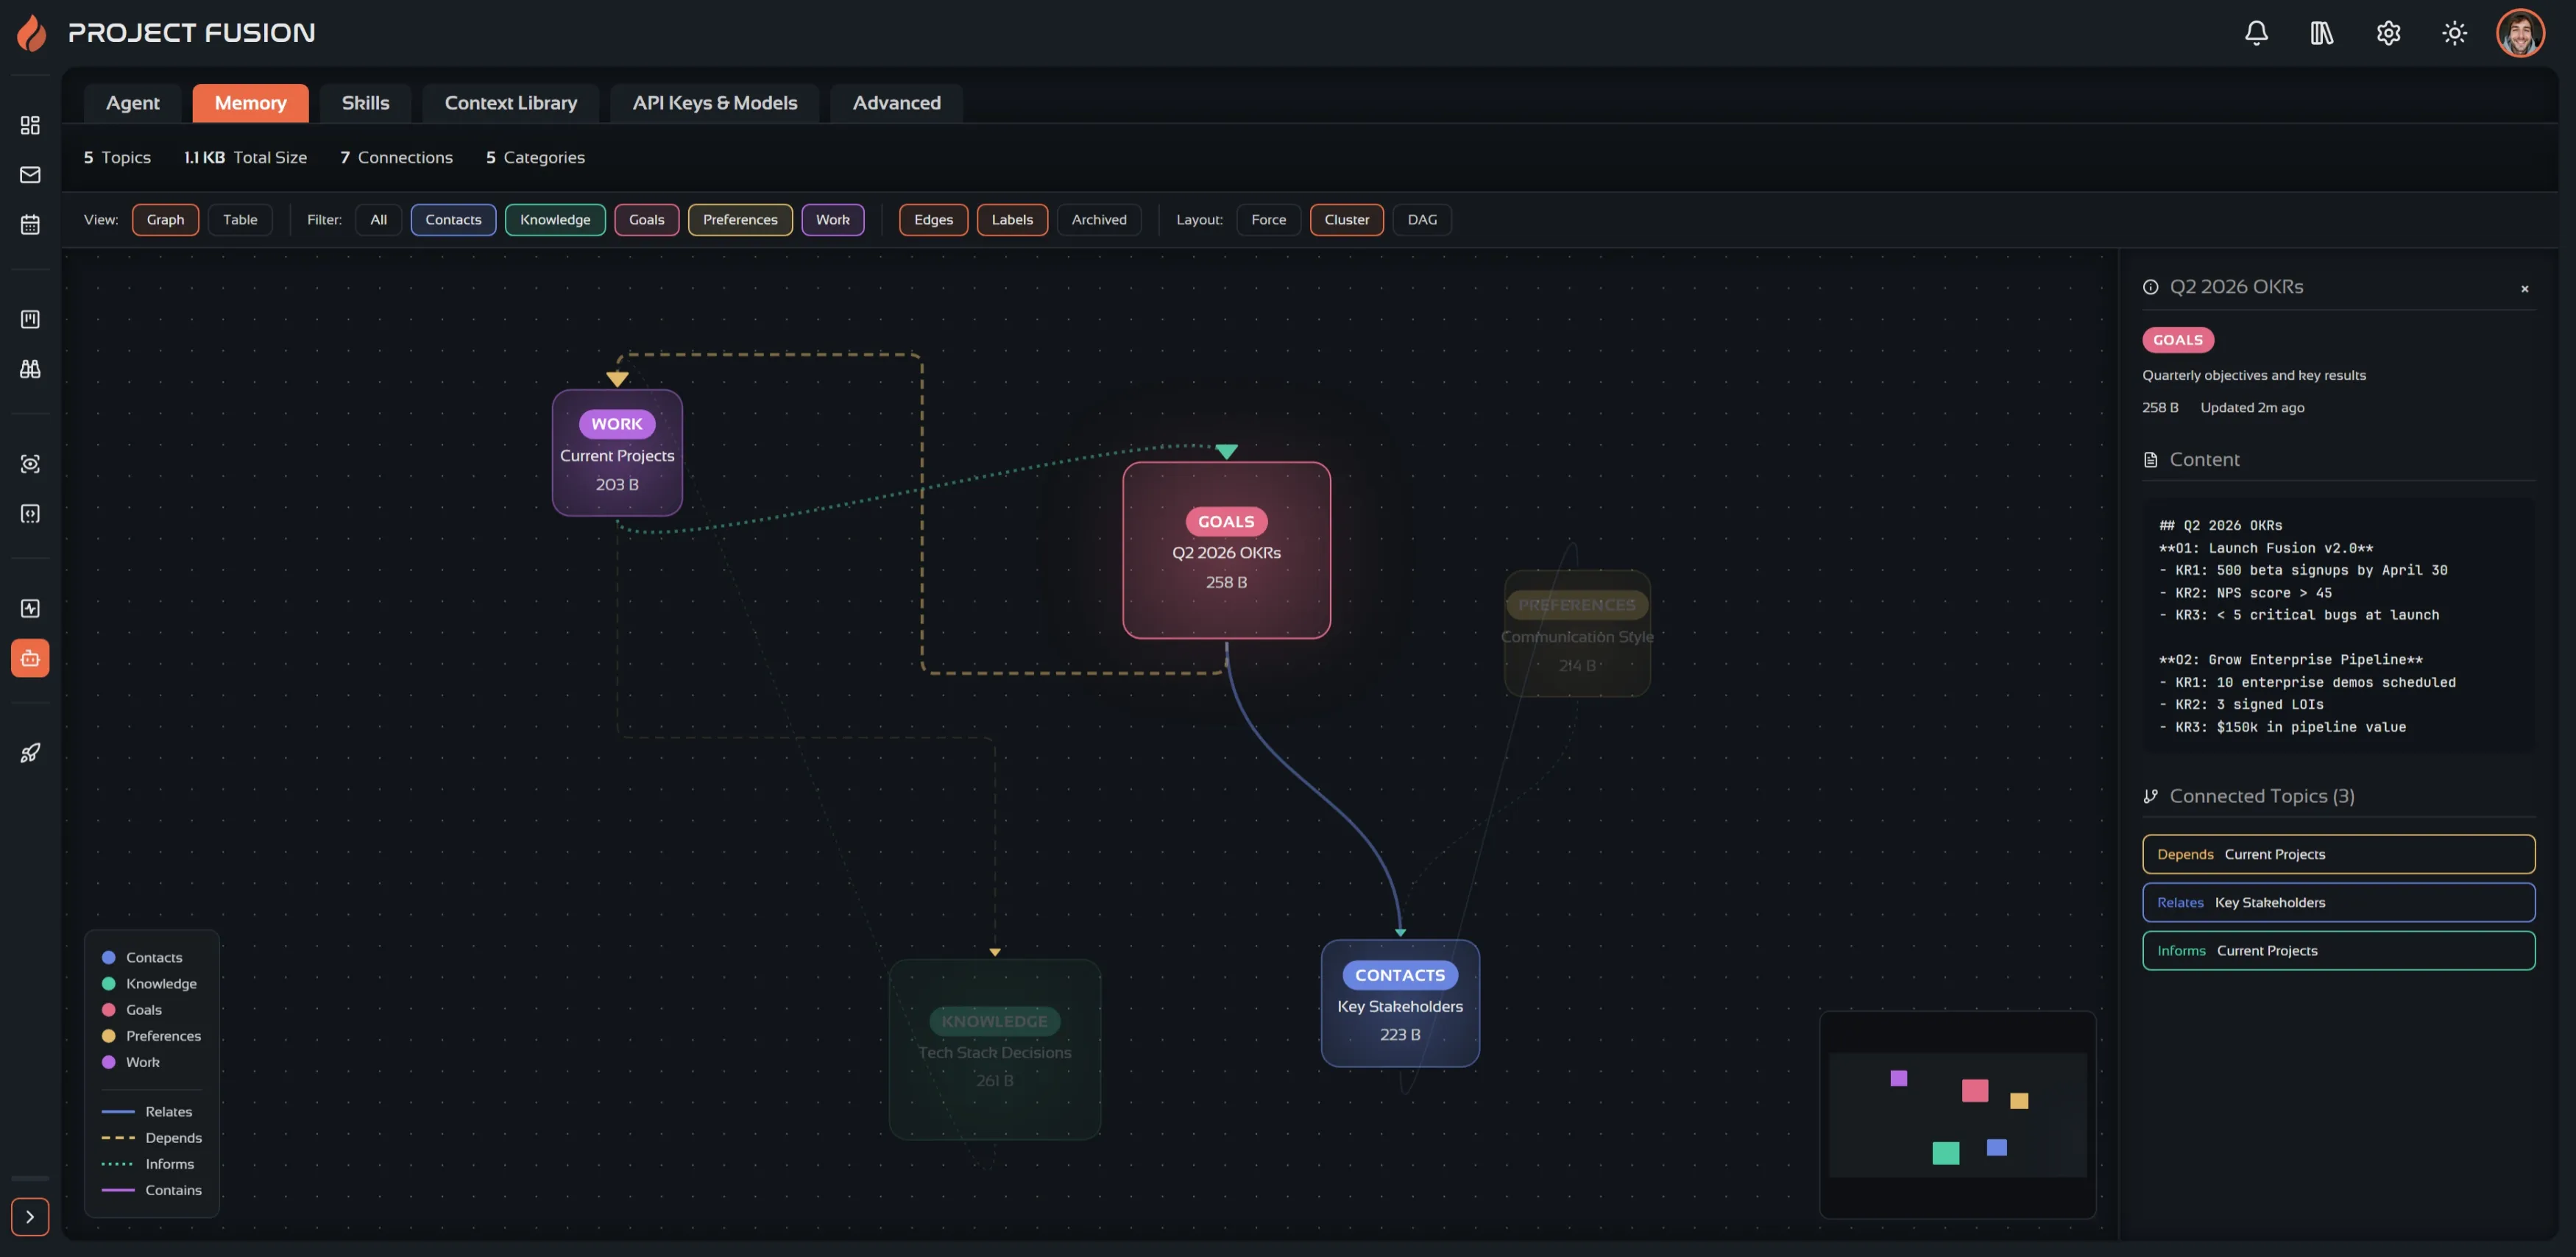Open the rocket launch sidebar icon

point(30,753)
